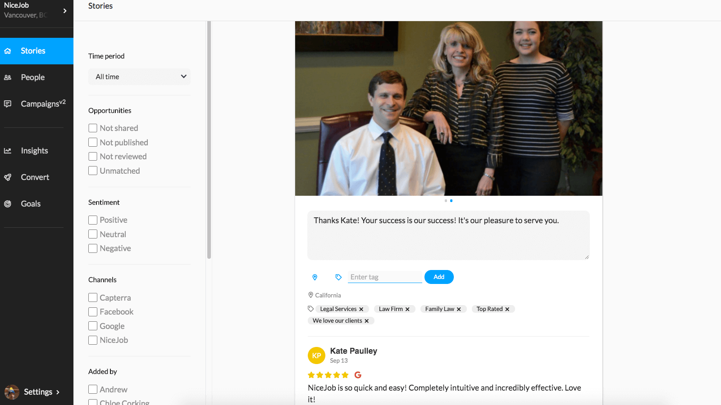Toggle the Not reviewed checkbox

click(x=93, y=157)
